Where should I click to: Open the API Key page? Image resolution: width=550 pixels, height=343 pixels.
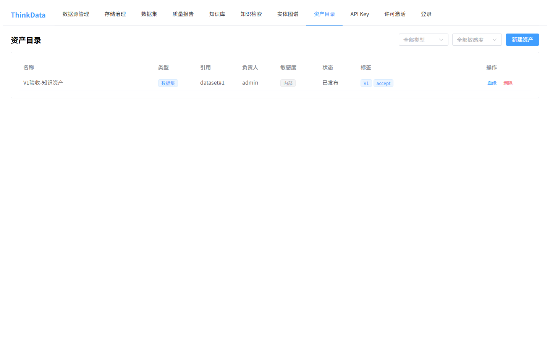click(x=359, y=14)
